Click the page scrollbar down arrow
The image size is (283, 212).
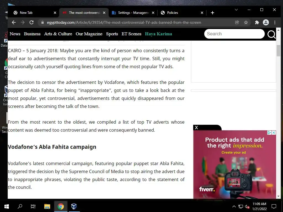click(x=278, y=196)
